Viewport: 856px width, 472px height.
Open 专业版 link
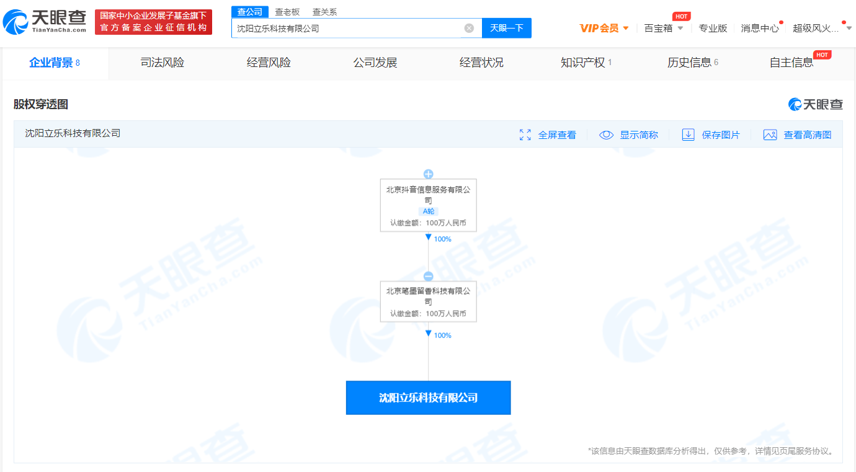click(x=713, y=28)
